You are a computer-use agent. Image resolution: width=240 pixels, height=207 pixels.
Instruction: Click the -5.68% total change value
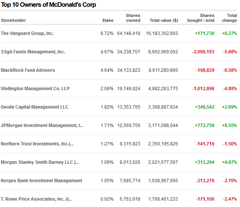coord(230,52)
